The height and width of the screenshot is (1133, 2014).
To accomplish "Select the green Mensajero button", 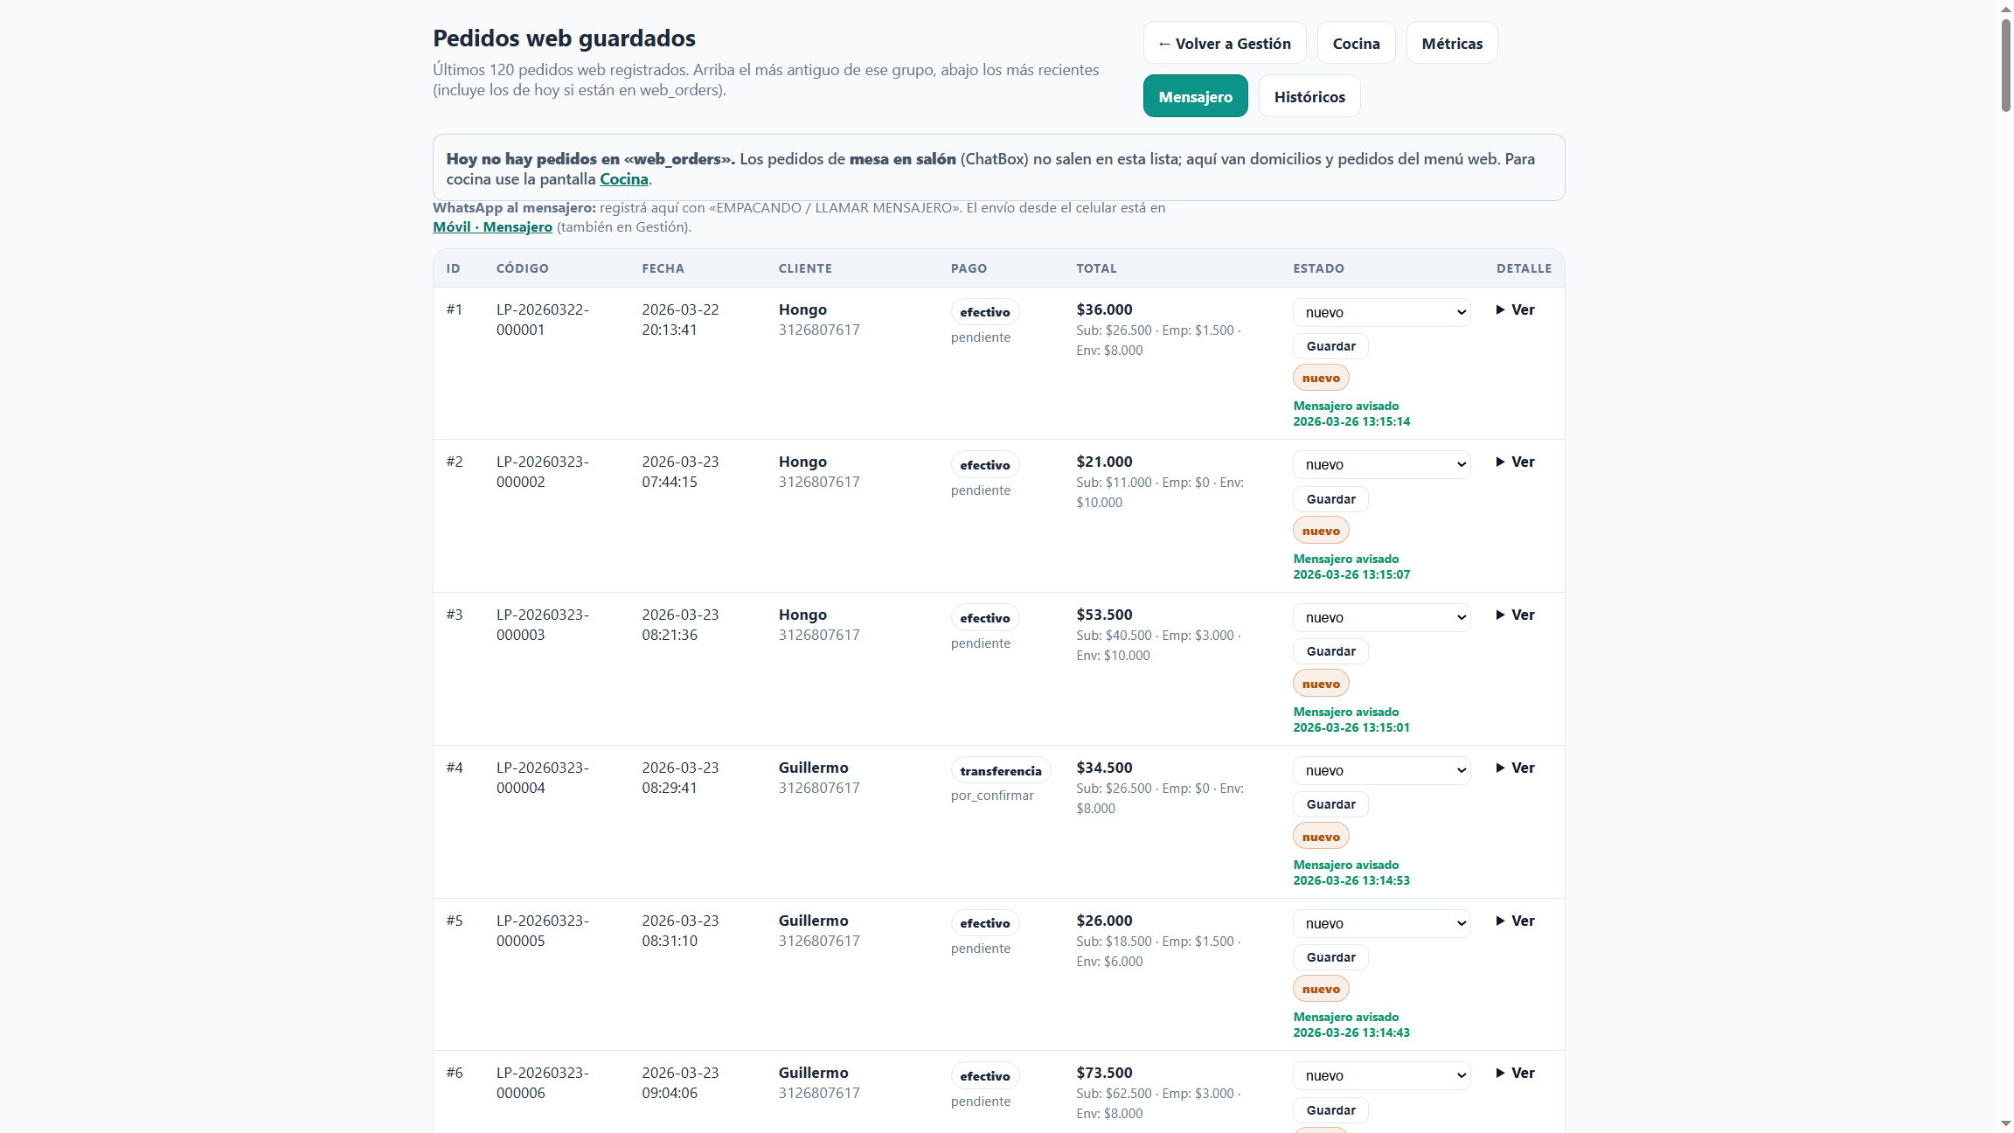I will tap(1195, 96).
